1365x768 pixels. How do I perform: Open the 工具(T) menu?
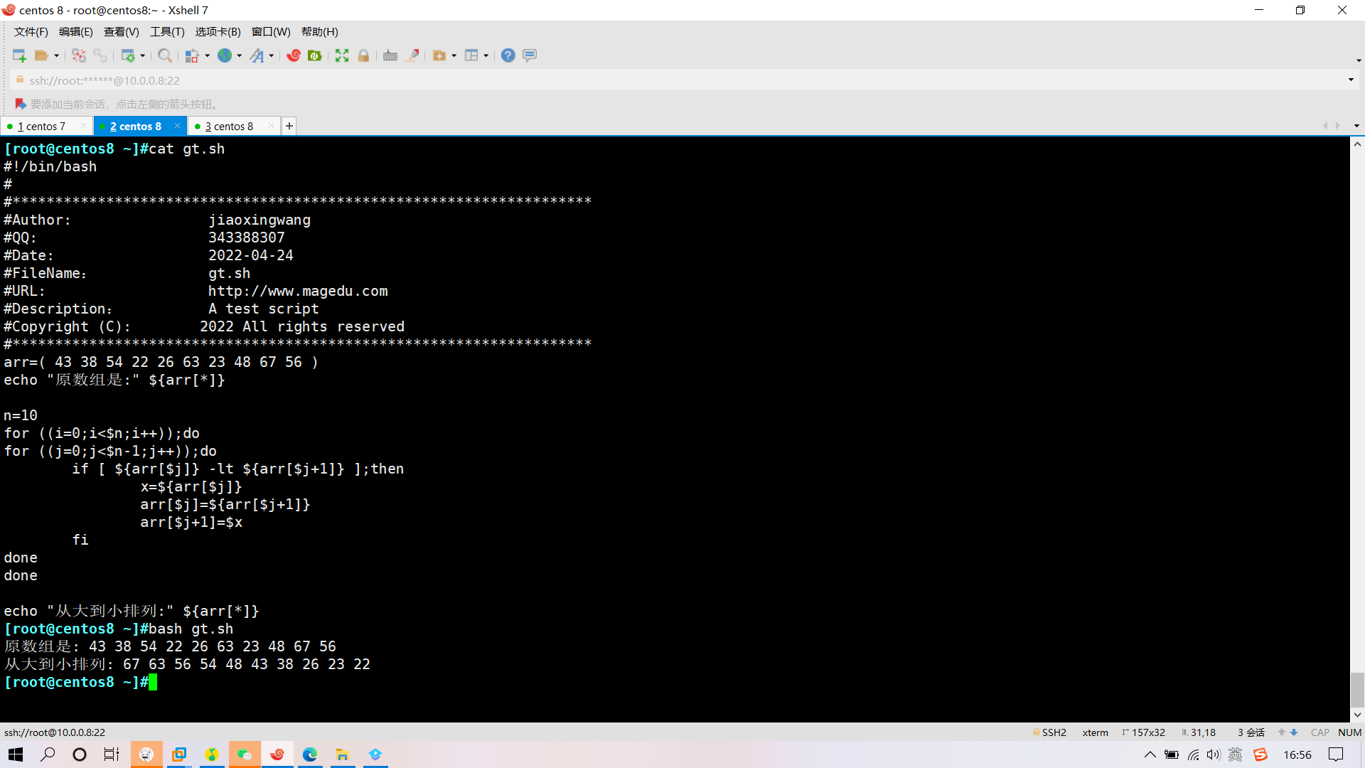click(167, 31)
